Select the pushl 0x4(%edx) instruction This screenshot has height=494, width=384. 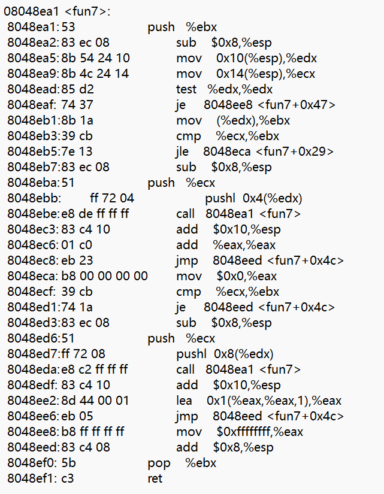pos(253,198)
